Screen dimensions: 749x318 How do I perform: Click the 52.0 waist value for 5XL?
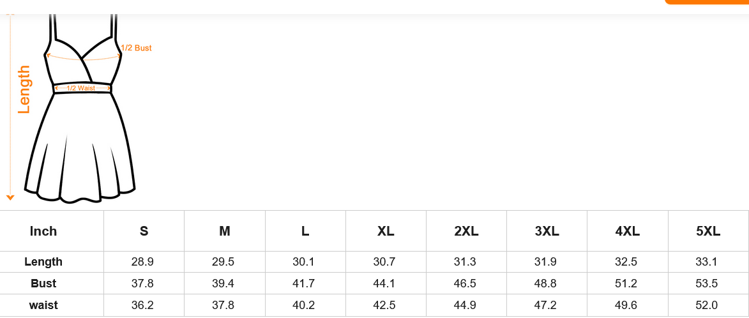click(706, 305)
